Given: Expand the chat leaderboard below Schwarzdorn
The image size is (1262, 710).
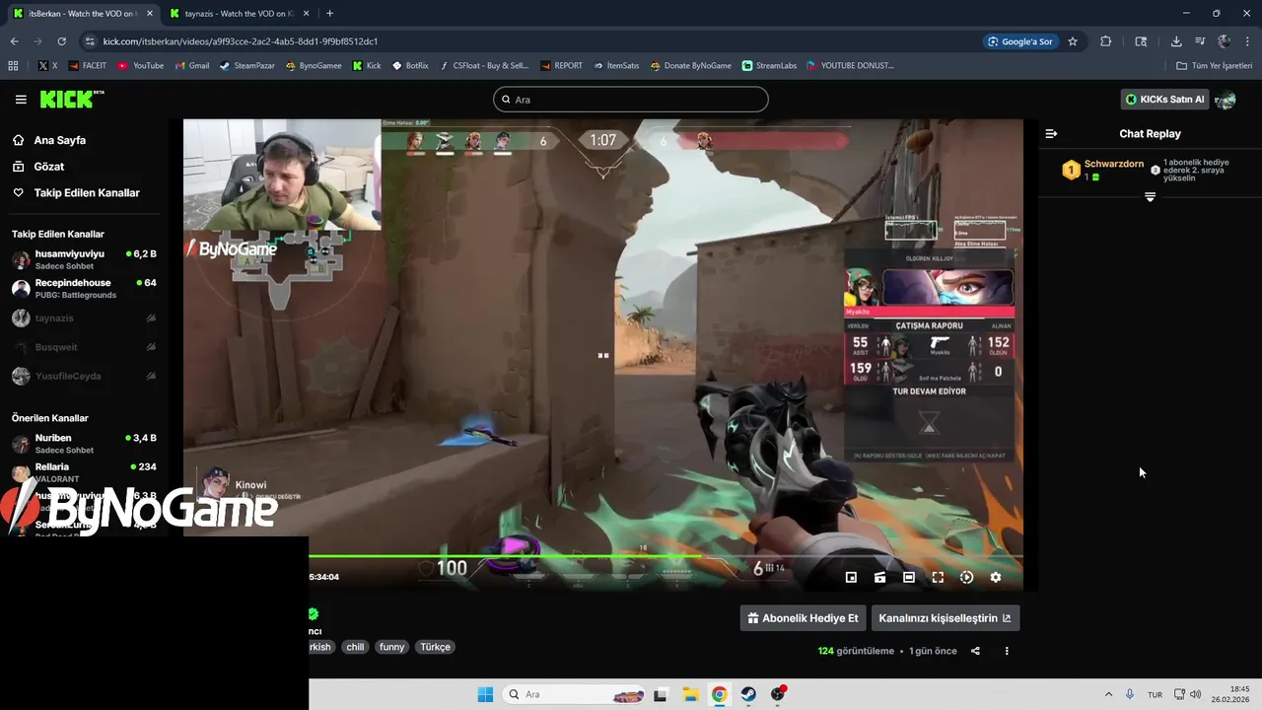Looking at the screenshot, I should [1150, 197].
